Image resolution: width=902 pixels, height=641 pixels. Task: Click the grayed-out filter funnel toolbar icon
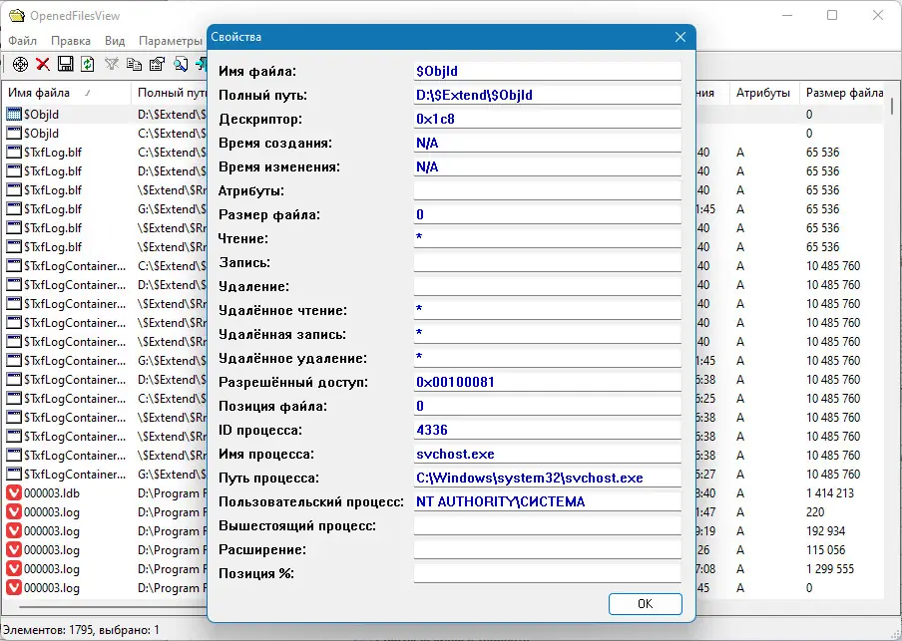112,64
